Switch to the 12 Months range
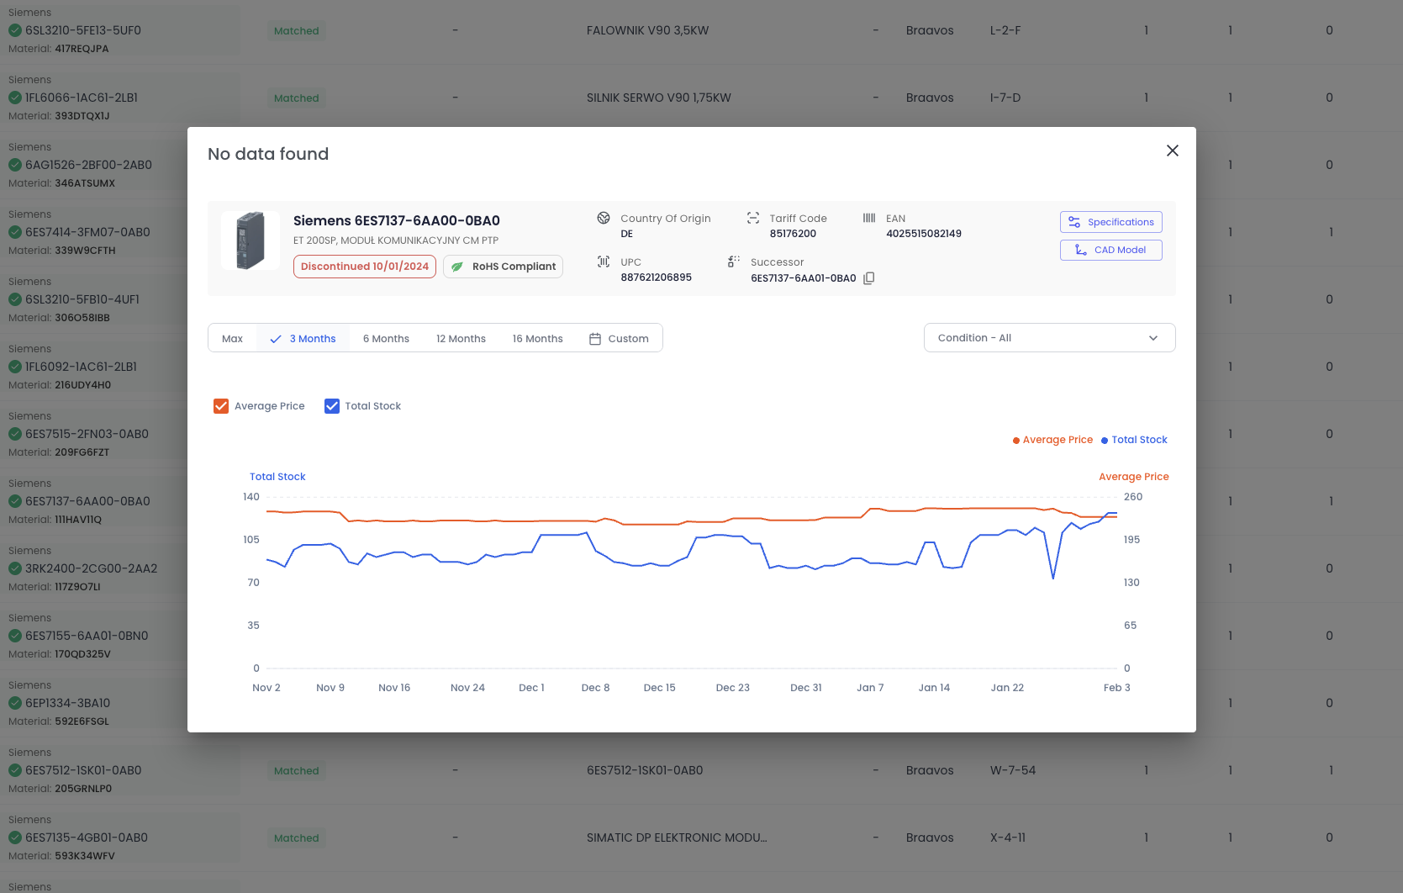The width and height of the screenshot is (1403, 893). 461,339
